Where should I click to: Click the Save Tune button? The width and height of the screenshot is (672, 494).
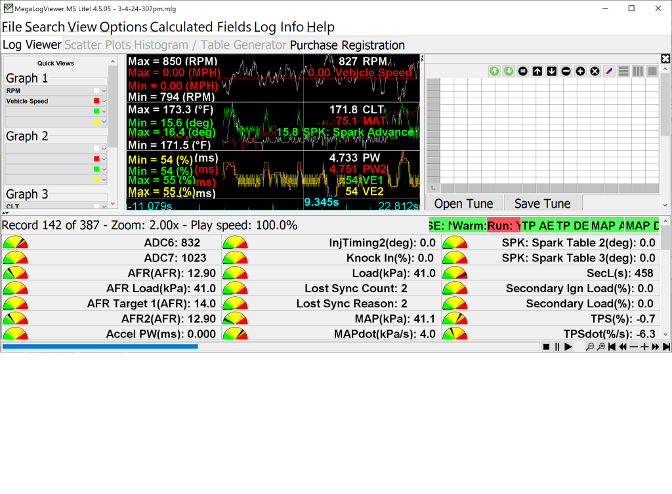click(543, 204)
